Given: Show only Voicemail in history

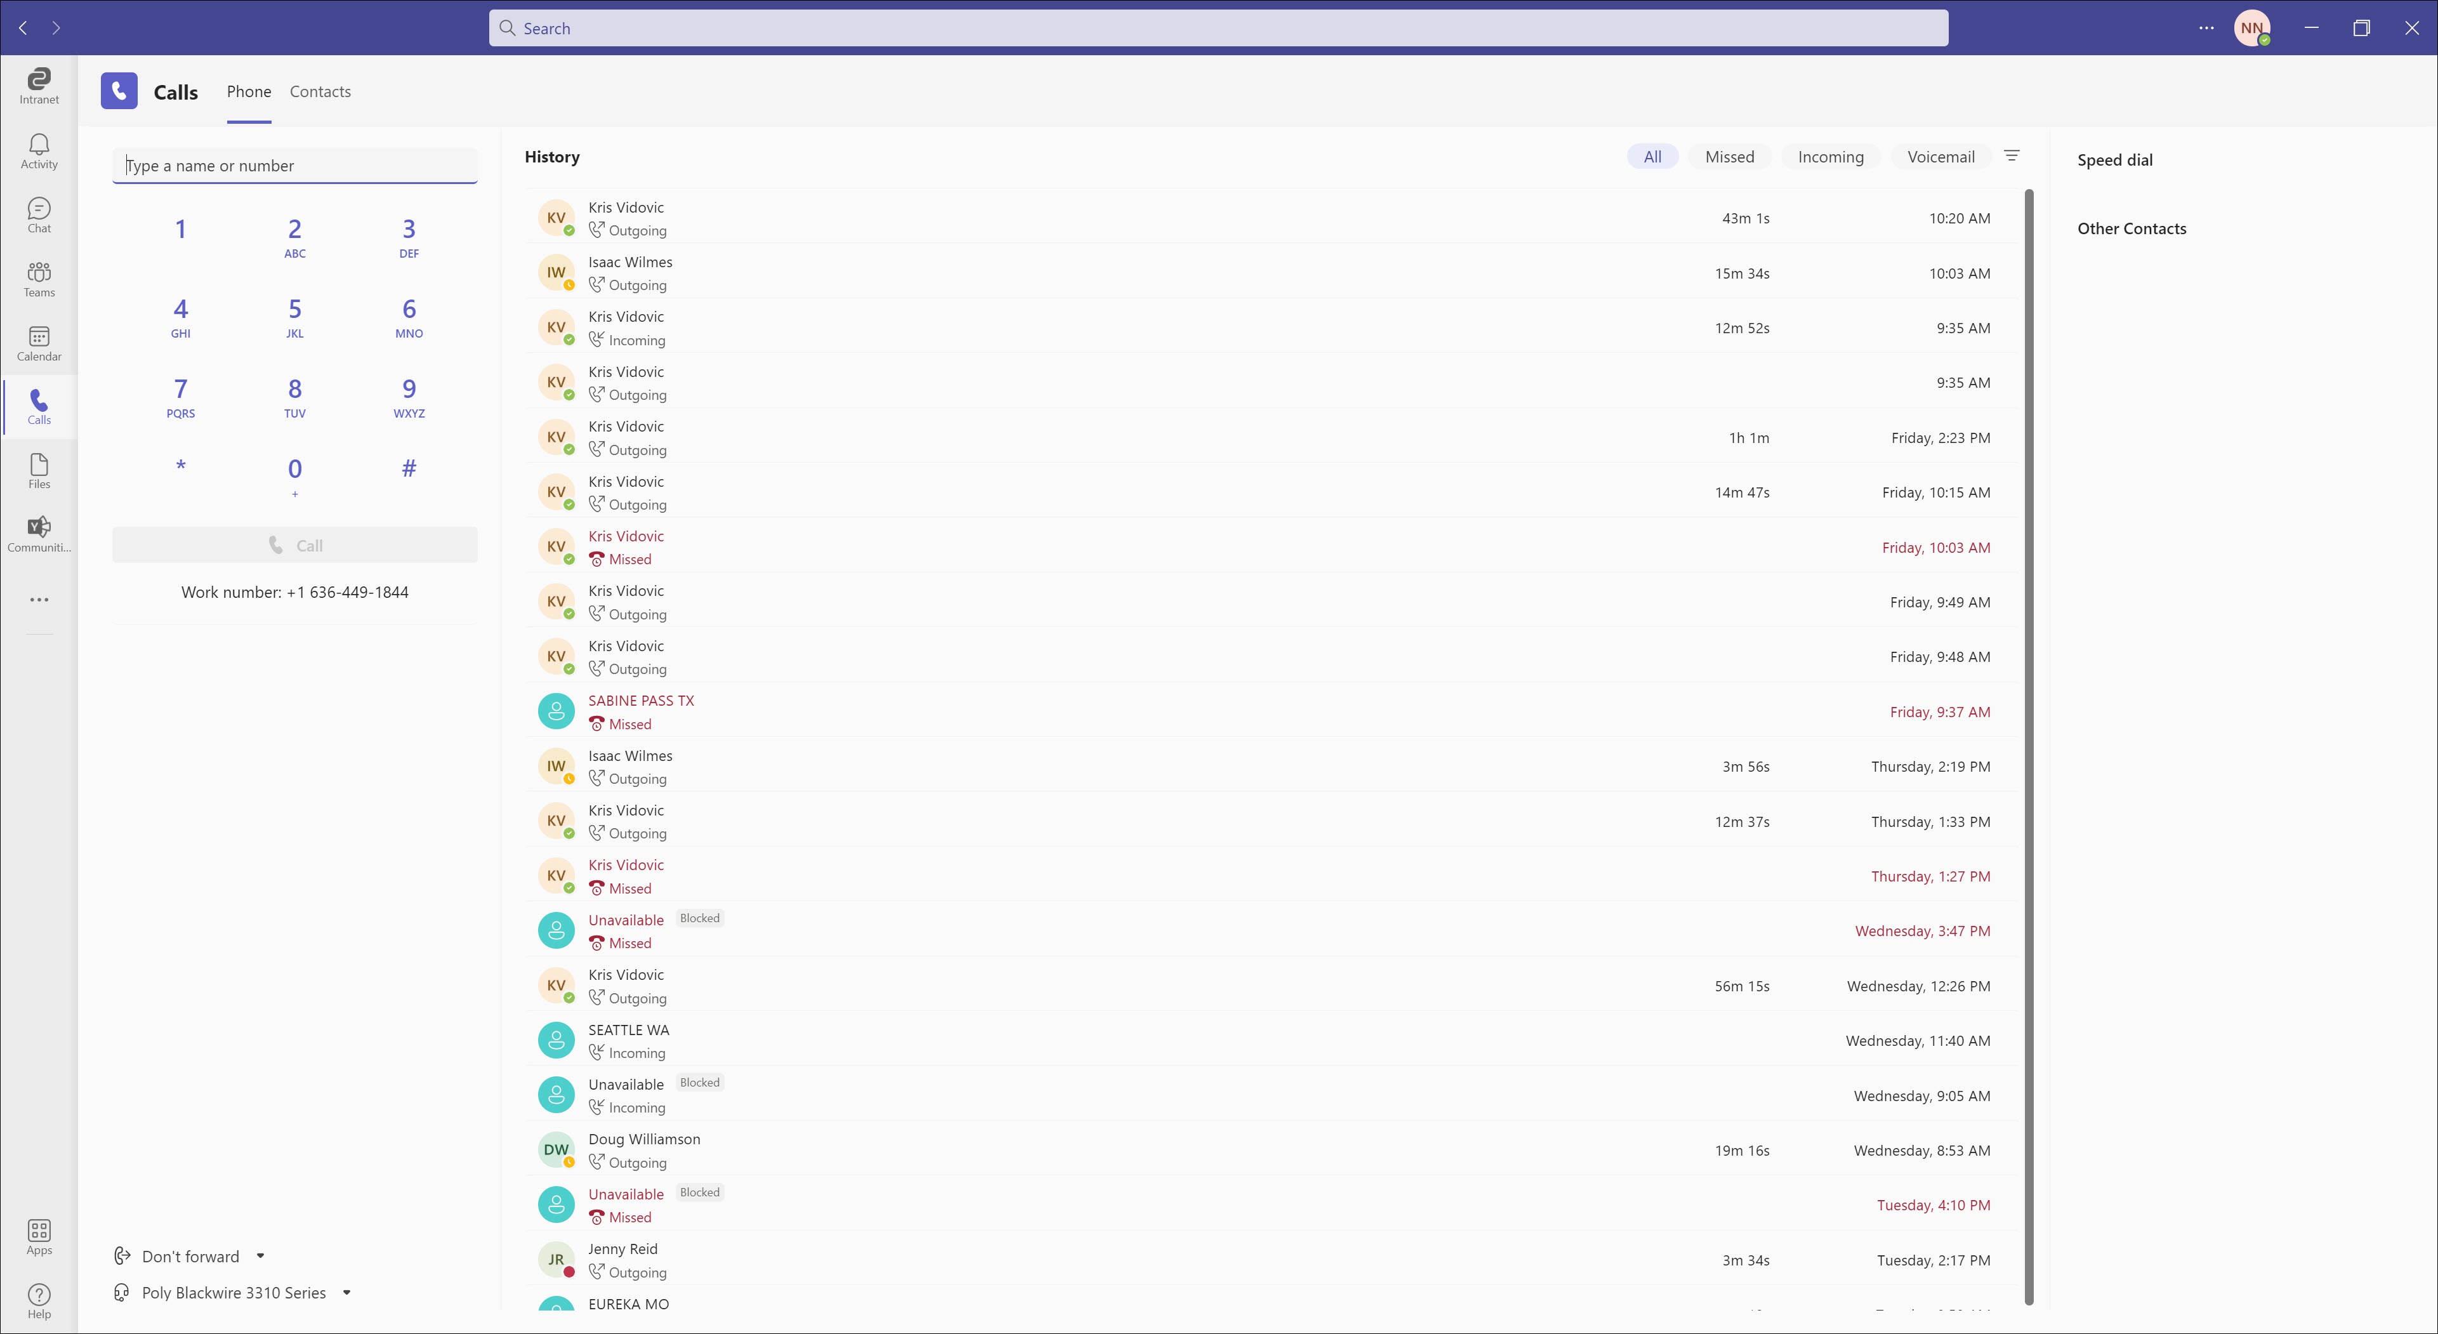Looking at the screenshot, I should tap(1940, 157).
